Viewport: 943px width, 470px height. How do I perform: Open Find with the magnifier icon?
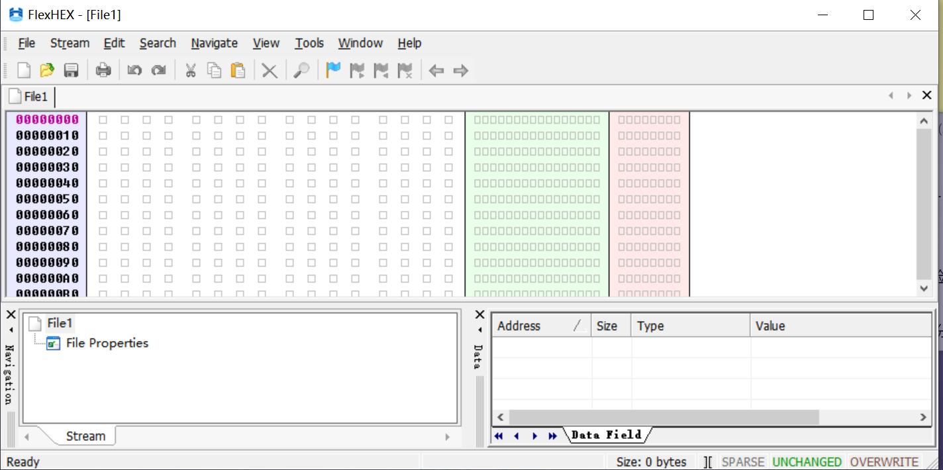[301, 70]
